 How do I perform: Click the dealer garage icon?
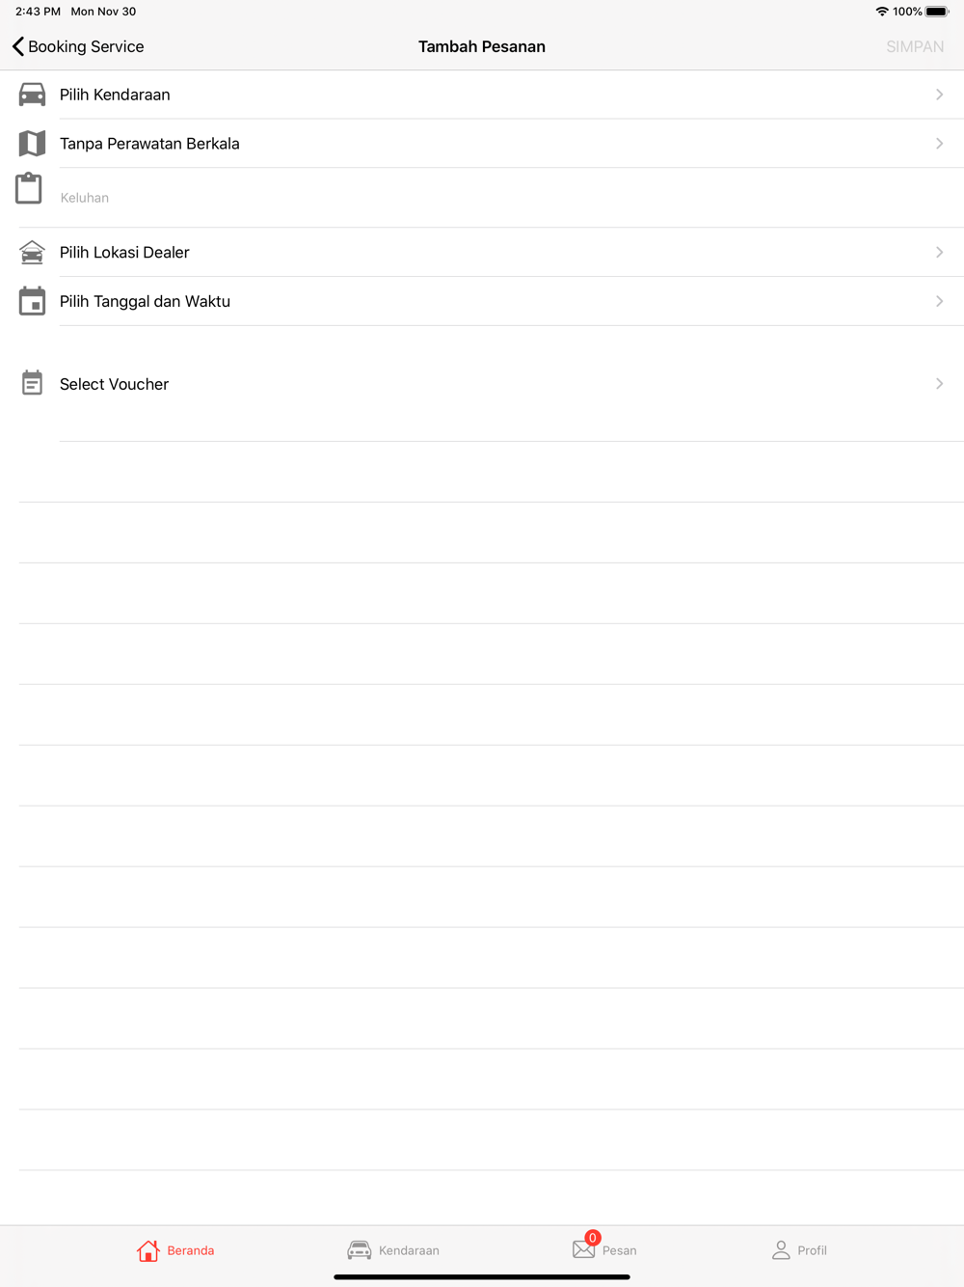point(32,252)
